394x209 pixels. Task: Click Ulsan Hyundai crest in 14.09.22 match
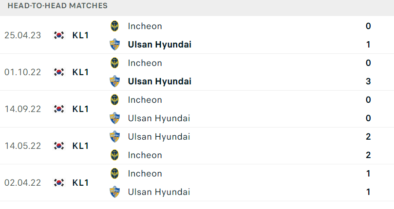click(114, 118)
